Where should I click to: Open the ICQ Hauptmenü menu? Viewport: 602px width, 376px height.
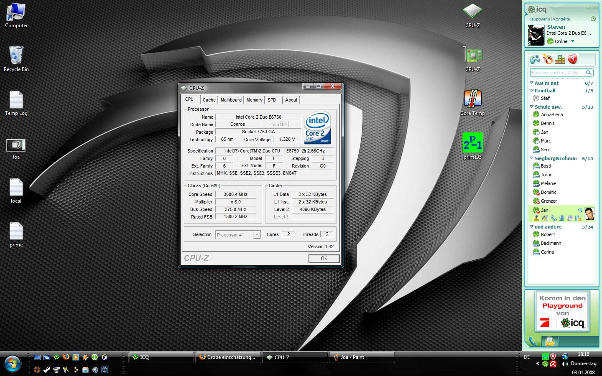tap(539, 19)
